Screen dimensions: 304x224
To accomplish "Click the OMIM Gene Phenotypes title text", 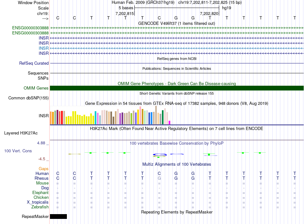I will coord(177,83).
